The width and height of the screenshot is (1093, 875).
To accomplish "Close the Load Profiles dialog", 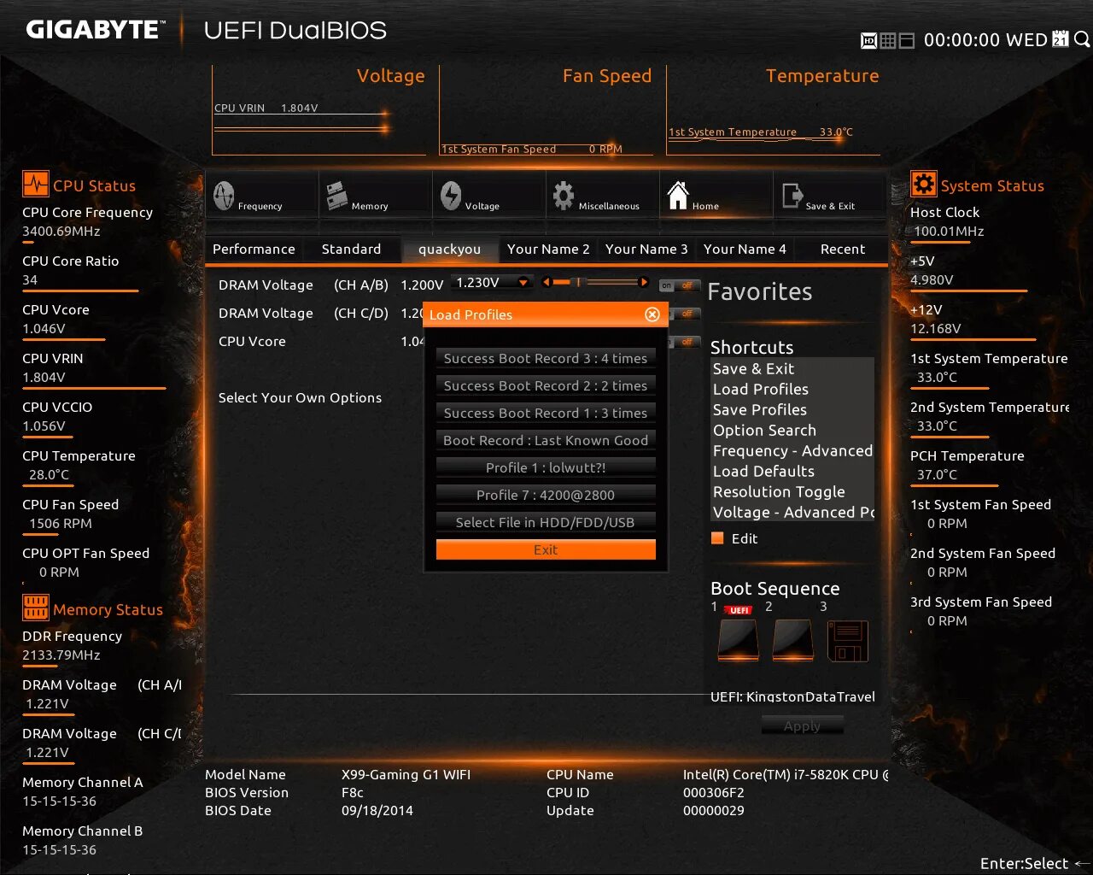I will click(652, 314).
